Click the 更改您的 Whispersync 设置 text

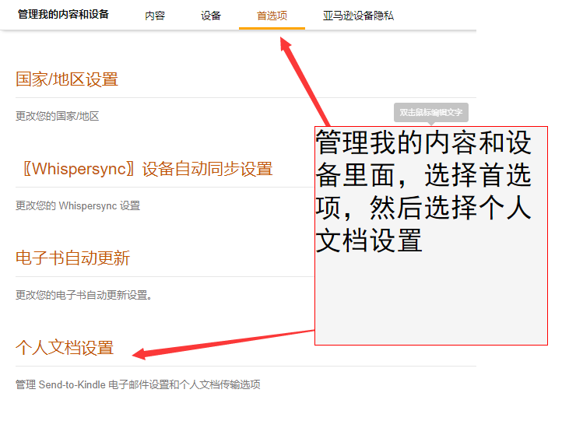78,206
